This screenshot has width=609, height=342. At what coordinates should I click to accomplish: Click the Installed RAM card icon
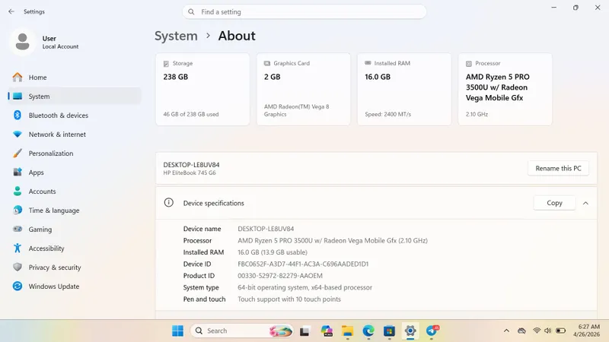point(368,63)
